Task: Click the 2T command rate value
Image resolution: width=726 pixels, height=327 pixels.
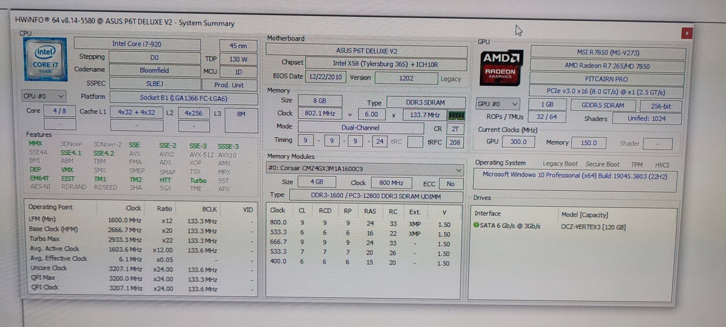Action: tap(455, 129)
